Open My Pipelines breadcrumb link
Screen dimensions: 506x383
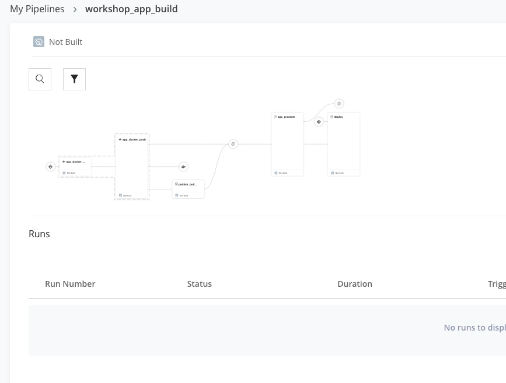pos(37,9)
